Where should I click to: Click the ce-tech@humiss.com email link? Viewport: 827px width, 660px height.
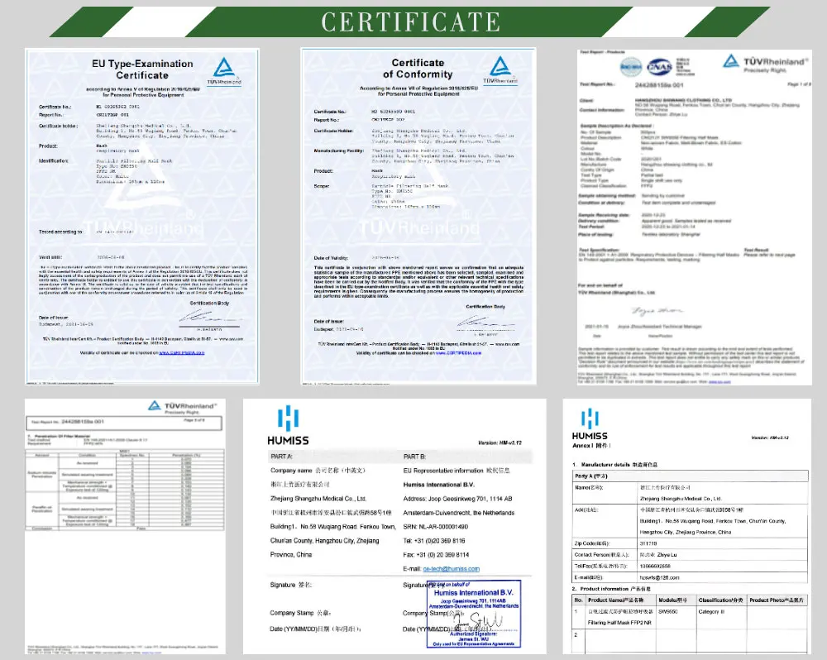click(x=452, y=569)
